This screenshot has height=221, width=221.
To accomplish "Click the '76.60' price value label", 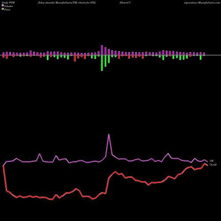I will (x=213, y=165).
